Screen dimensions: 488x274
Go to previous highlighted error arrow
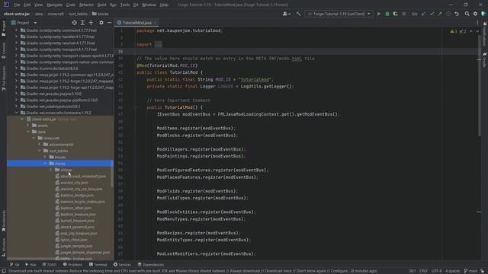click(471, 31)
